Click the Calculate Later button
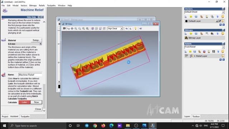 pos(24,102)
